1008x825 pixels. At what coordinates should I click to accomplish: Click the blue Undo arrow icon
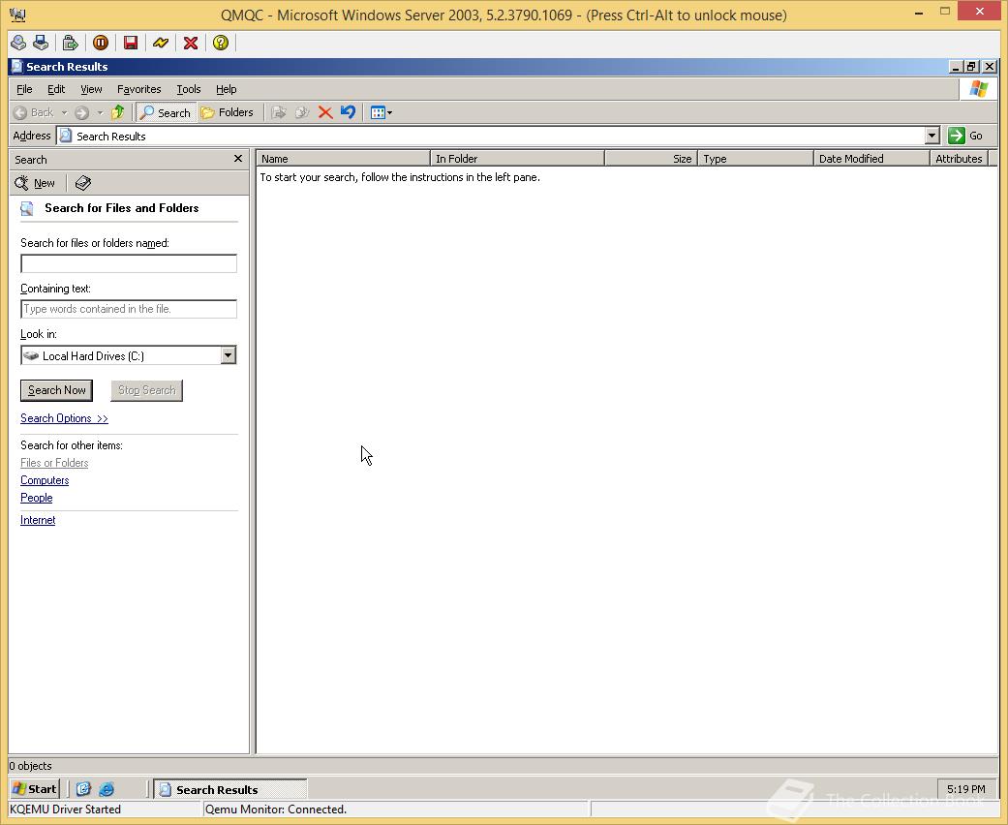click(x=348, y=112)
